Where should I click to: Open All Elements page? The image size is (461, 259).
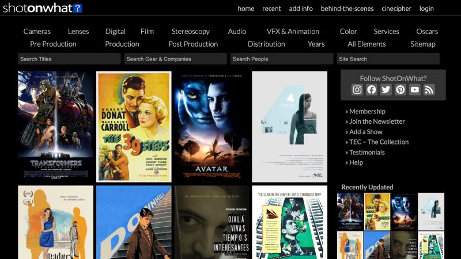pos(366,44)
